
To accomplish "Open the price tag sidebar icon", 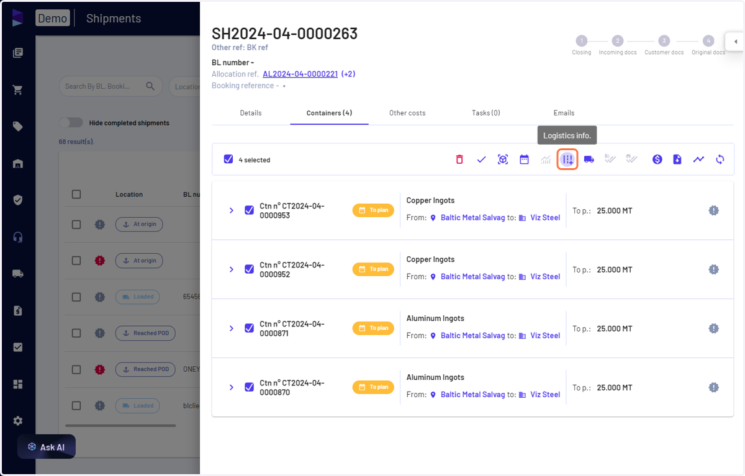I will 18,127.
